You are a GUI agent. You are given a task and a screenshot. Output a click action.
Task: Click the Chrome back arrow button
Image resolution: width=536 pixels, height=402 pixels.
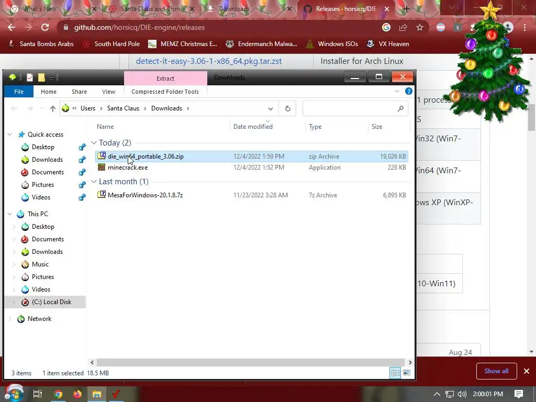tap(12, 27)
